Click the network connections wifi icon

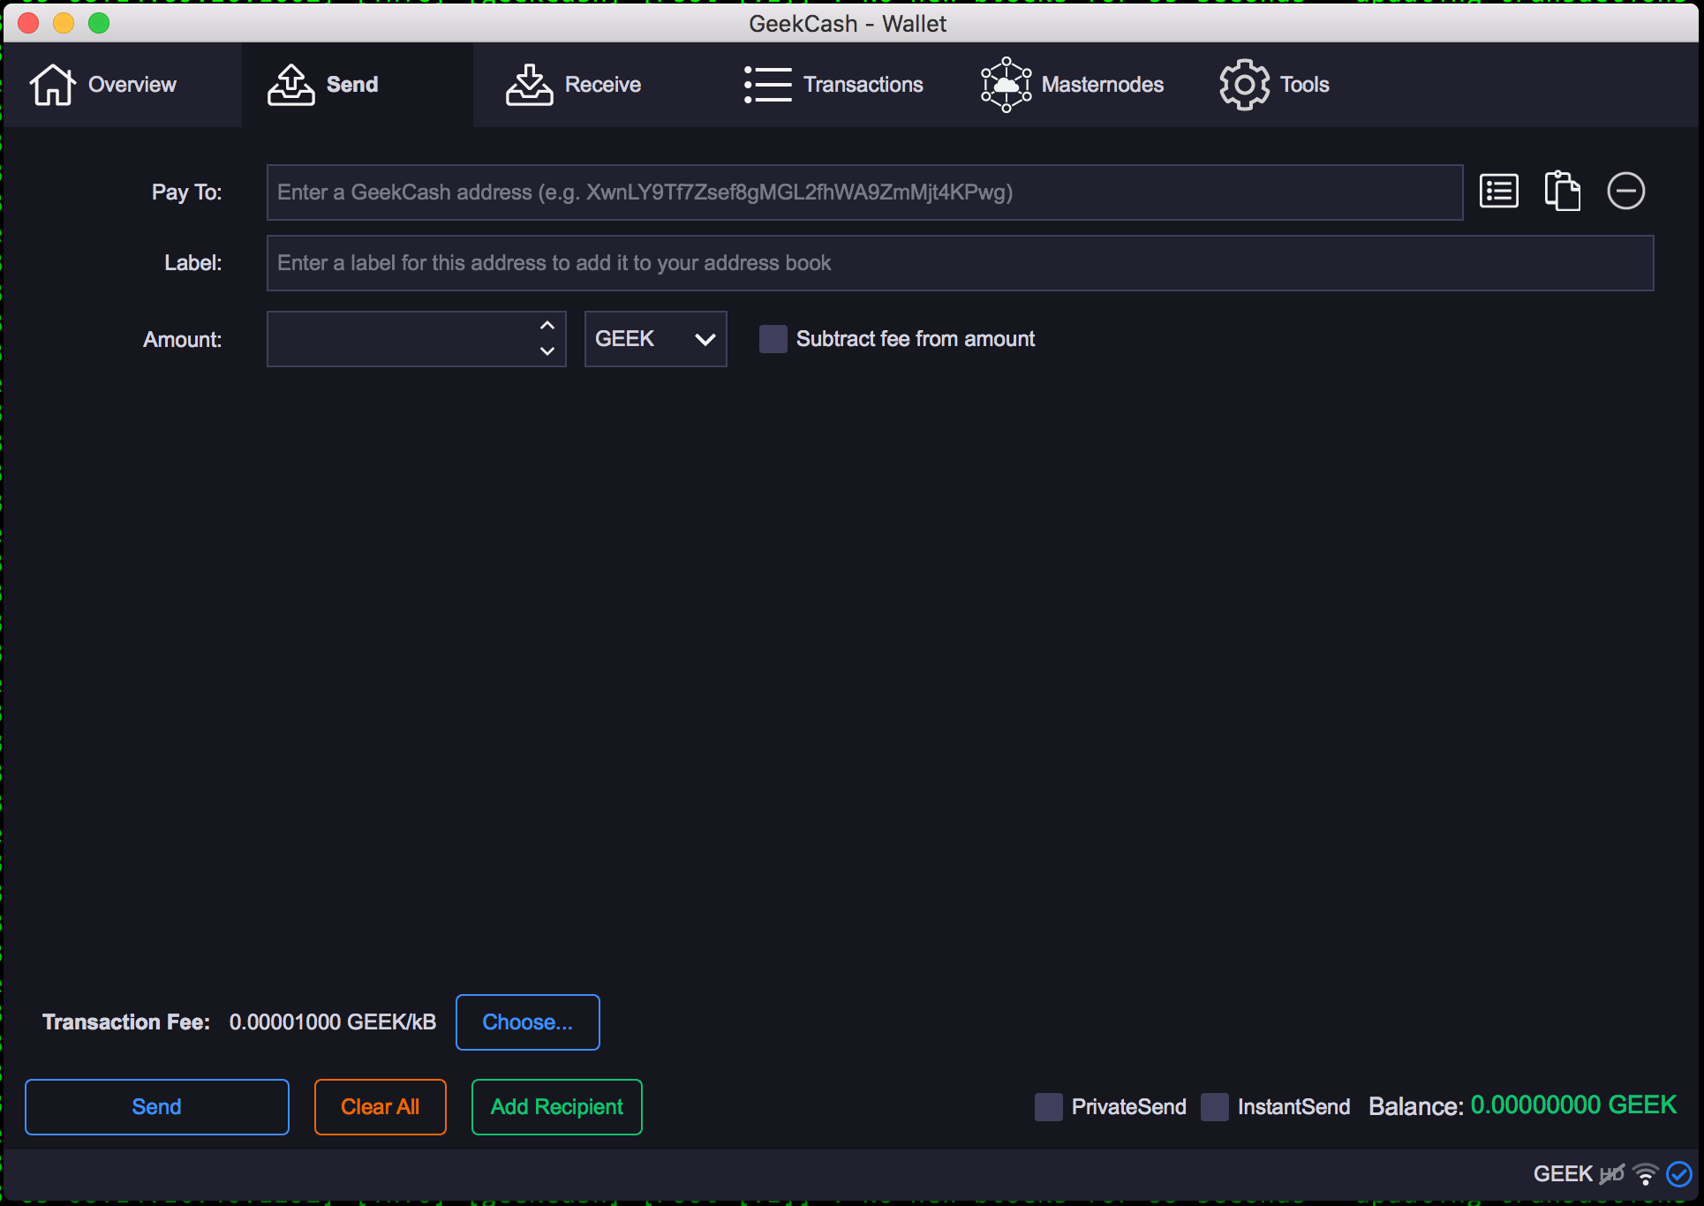(x=1646, y=1174)
